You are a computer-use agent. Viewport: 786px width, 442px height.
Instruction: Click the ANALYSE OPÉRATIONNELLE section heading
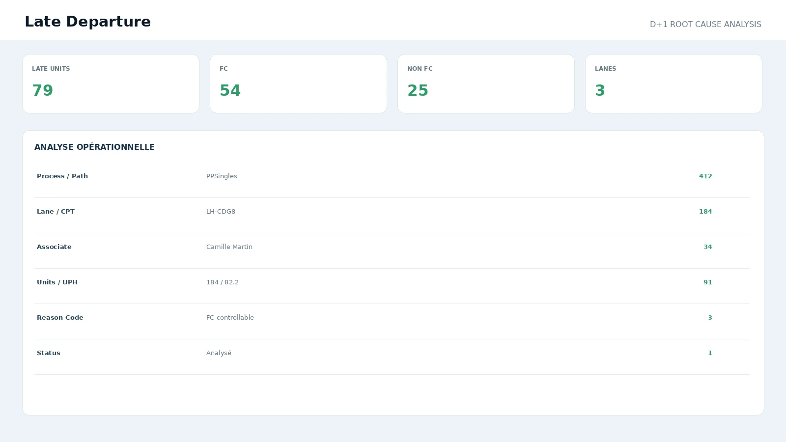pos(94,147)
